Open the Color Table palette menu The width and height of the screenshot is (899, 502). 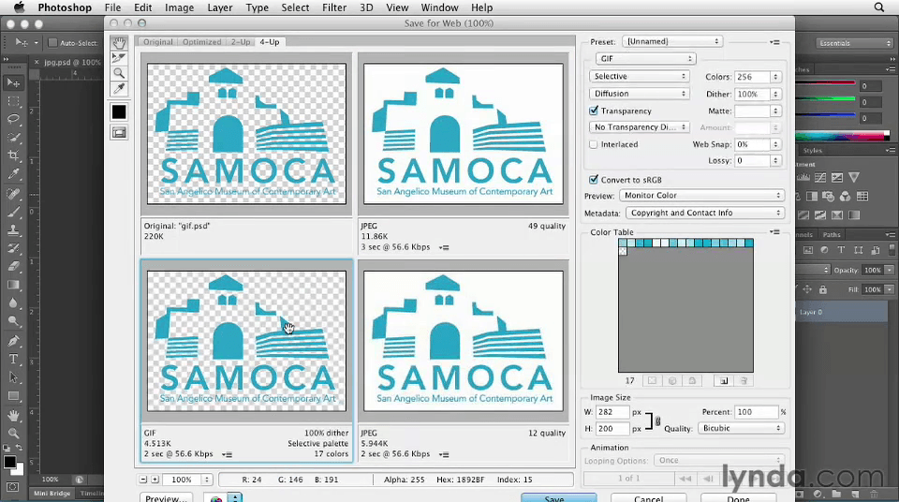[774, 231]
